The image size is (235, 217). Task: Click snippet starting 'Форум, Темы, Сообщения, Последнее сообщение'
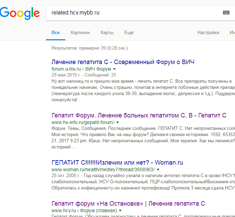[143, 138]
